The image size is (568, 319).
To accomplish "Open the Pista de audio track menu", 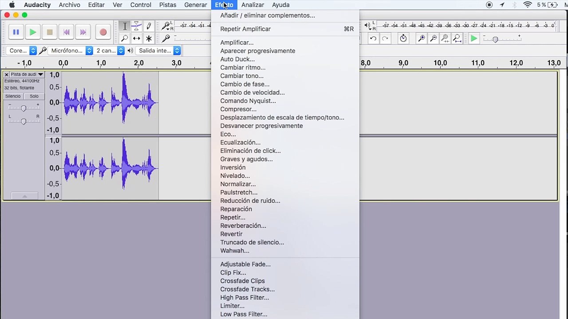I will click(27, 74).
